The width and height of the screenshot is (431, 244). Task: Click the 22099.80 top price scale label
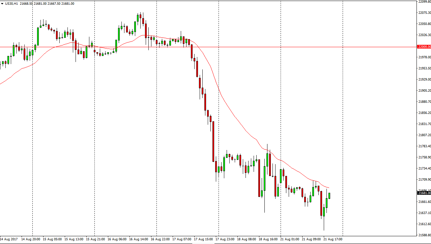[425, 2]
